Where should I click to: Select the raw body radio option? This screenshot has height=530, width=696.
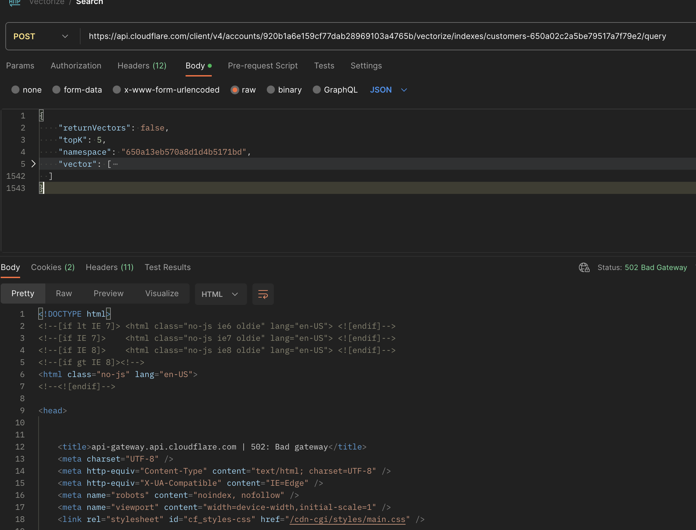[x=235, y=90]
